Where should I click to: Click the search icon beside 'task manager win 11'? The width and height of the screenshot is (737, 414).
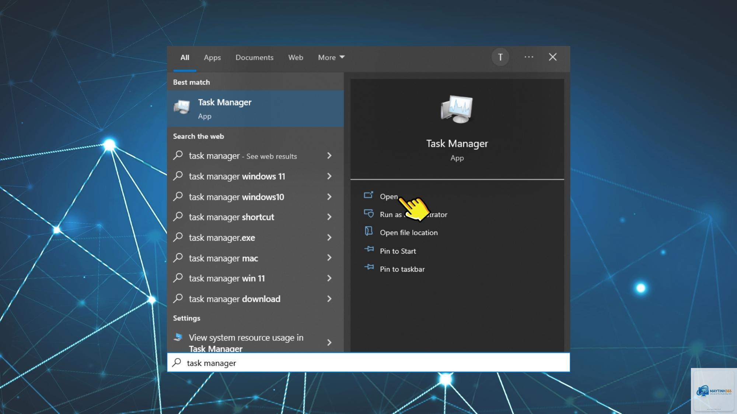click(x=178, y=278)
